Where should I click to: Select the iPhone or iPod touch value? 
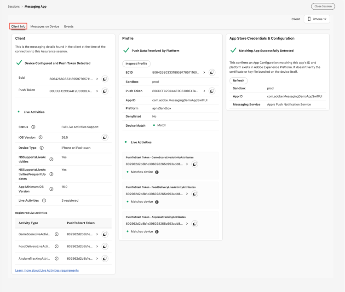tap(76, 148)
